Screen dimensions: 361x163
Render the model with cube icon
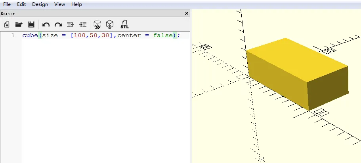[x=110, y=24]
